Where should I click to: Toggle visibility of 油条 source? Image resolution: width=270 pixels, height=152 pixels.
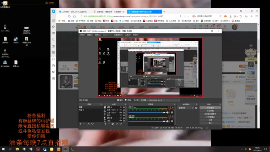click(120, 121)
